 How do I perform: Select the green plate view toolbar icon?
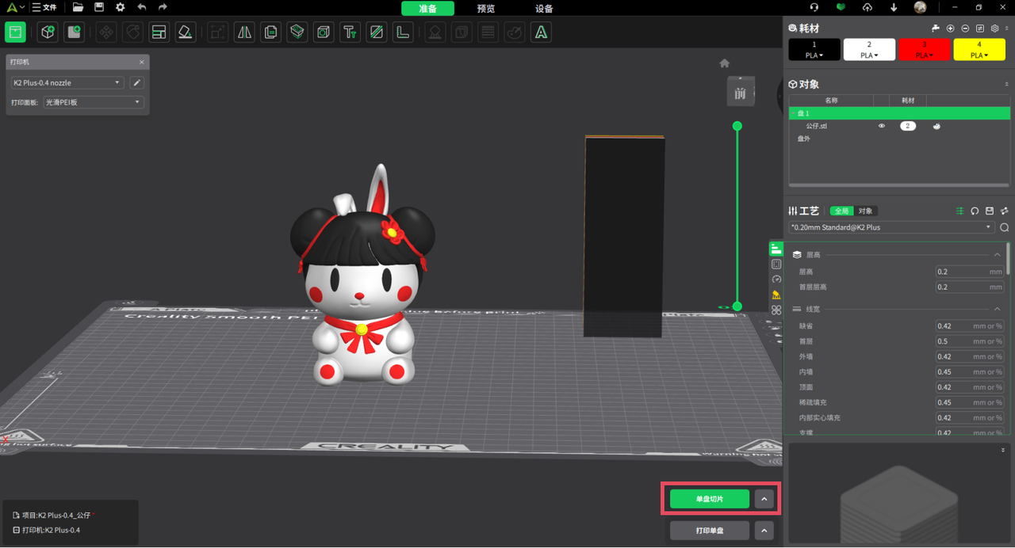[15, 32]
